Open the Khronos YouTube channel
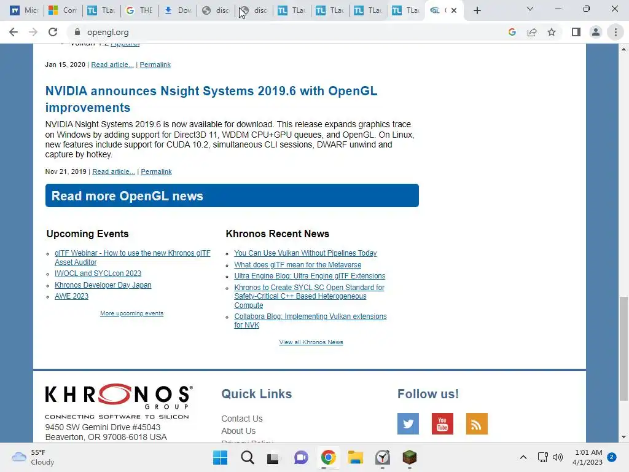 point(442,423)
